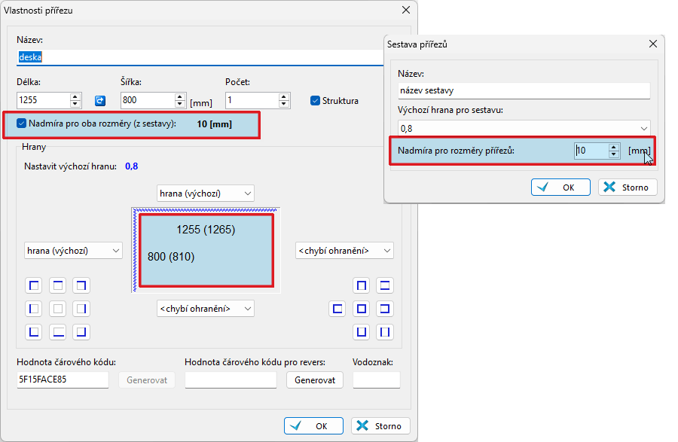The height and width of the screenshot is (442, 678).
Task: Decrease Nadmíra pro rozměry přířezů with down arrow
Action: tap(614, 154)
